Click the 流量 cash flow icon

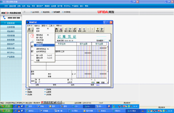click(74, 30)
